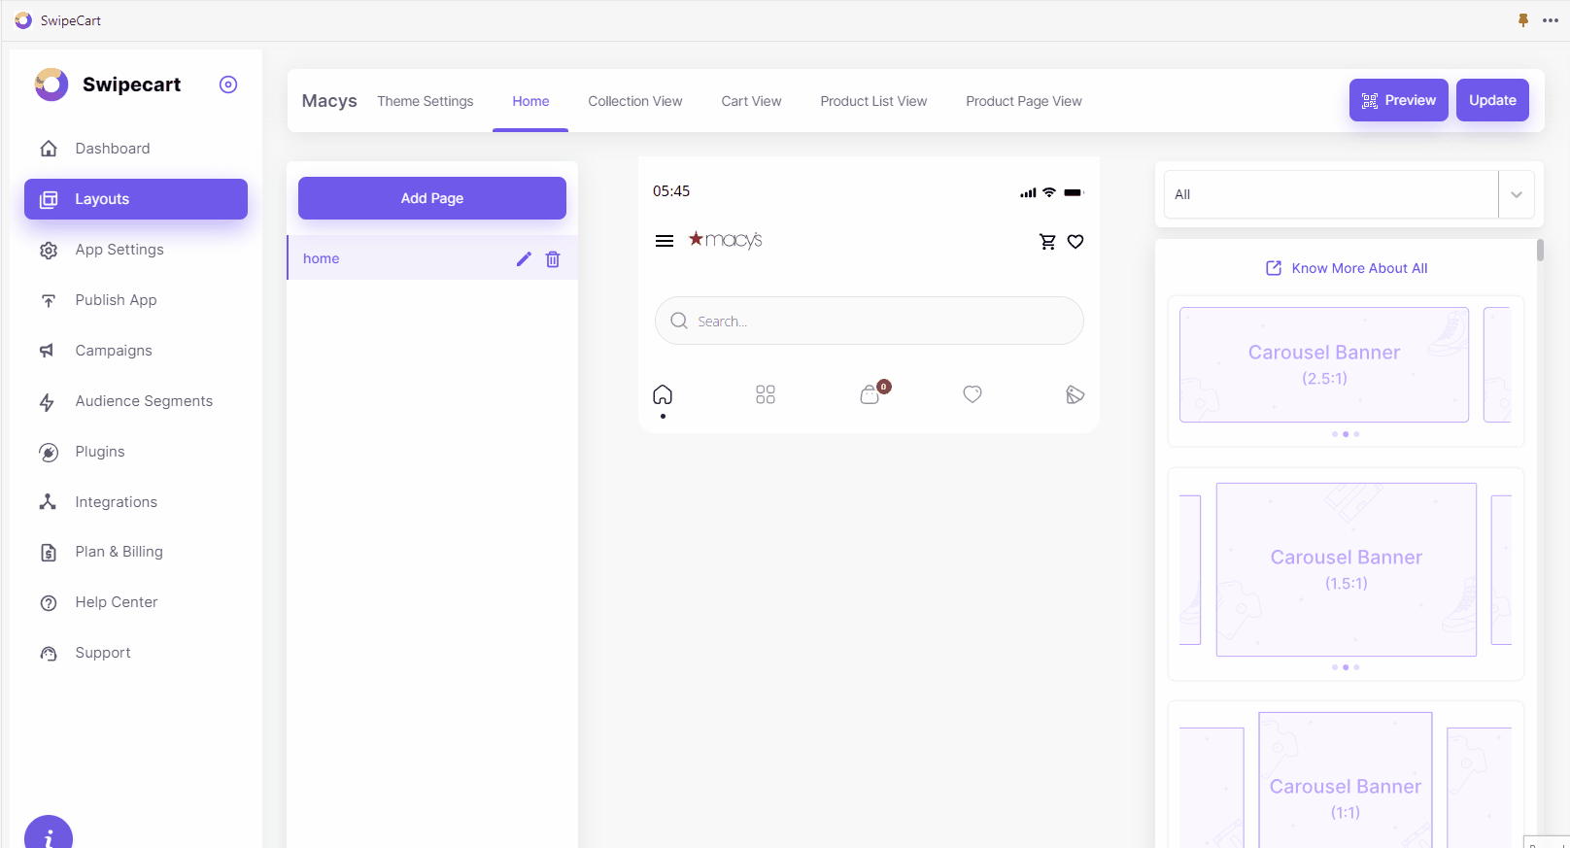This screenshot has width=1570, height=848.
Task: Click the dropdown chevron arrow next to All
Action: (1517, 194)
